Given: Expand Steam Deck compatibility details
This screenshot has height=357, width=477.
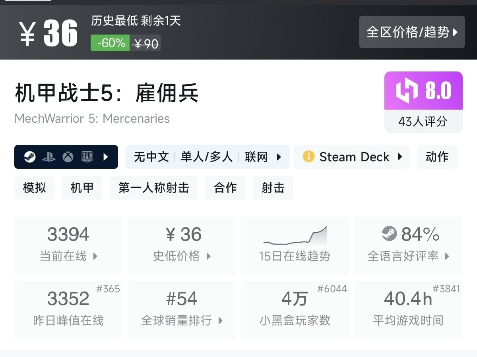Looking at the screenshot, I should pyautogui.click(x=400, y=157).
